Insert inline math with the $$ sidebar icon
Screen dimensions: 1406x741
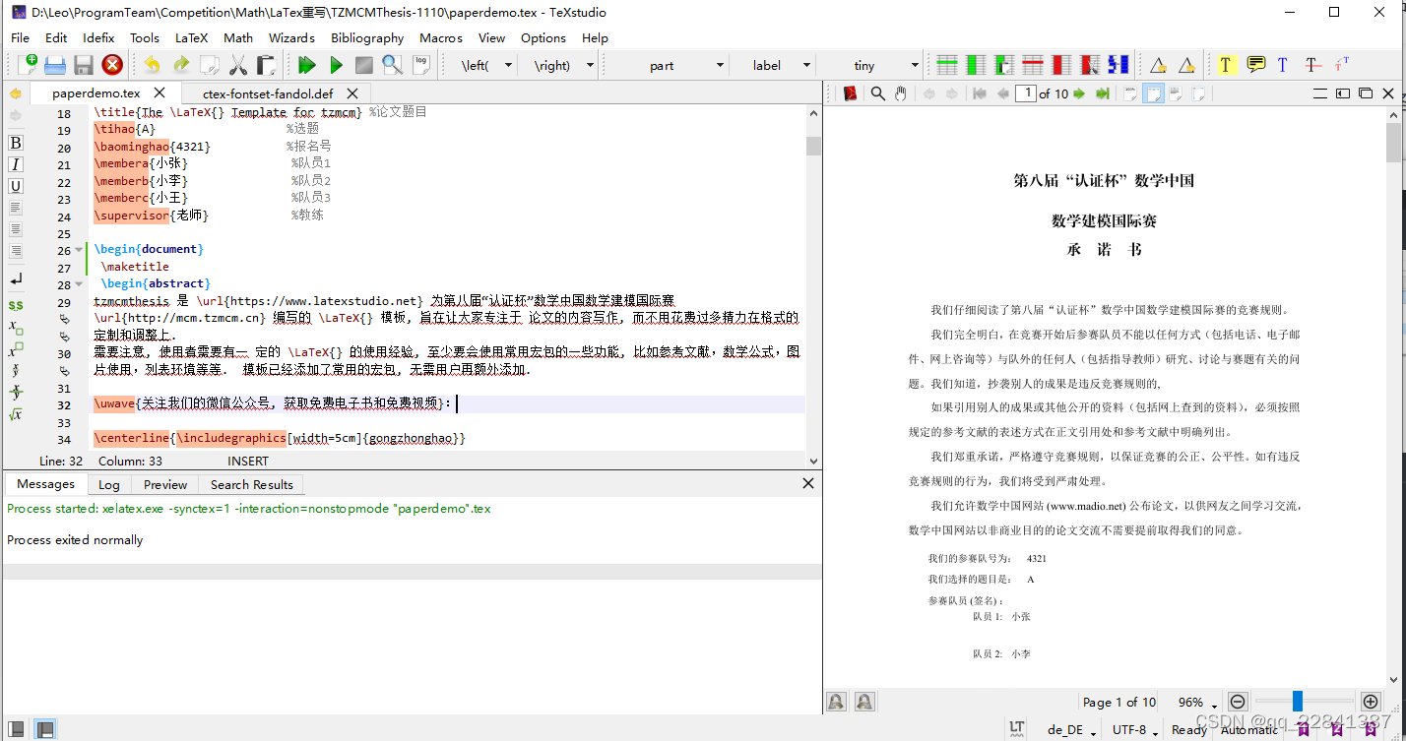click(16, 305)
